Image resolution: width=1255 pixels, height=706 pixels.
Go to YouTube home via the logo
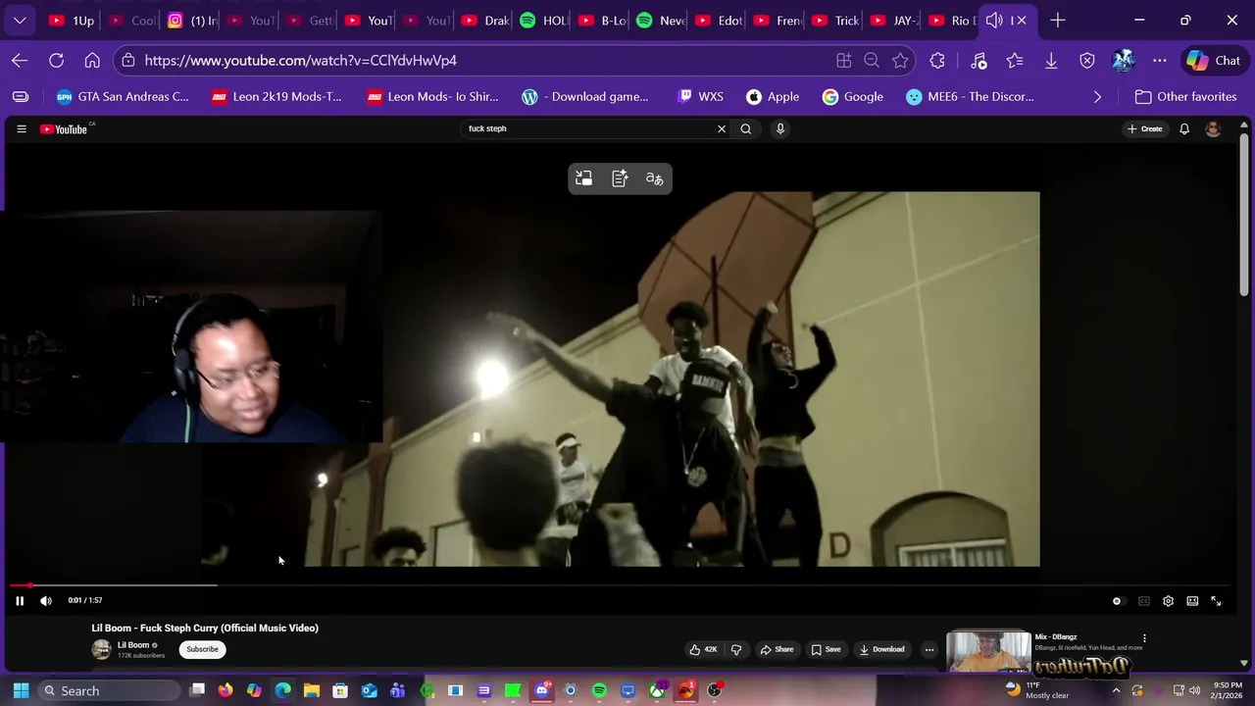click(x=65, y=129)
